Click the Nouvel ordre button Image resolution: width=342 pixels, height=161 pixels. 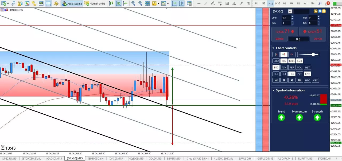[x=95, y=3]
